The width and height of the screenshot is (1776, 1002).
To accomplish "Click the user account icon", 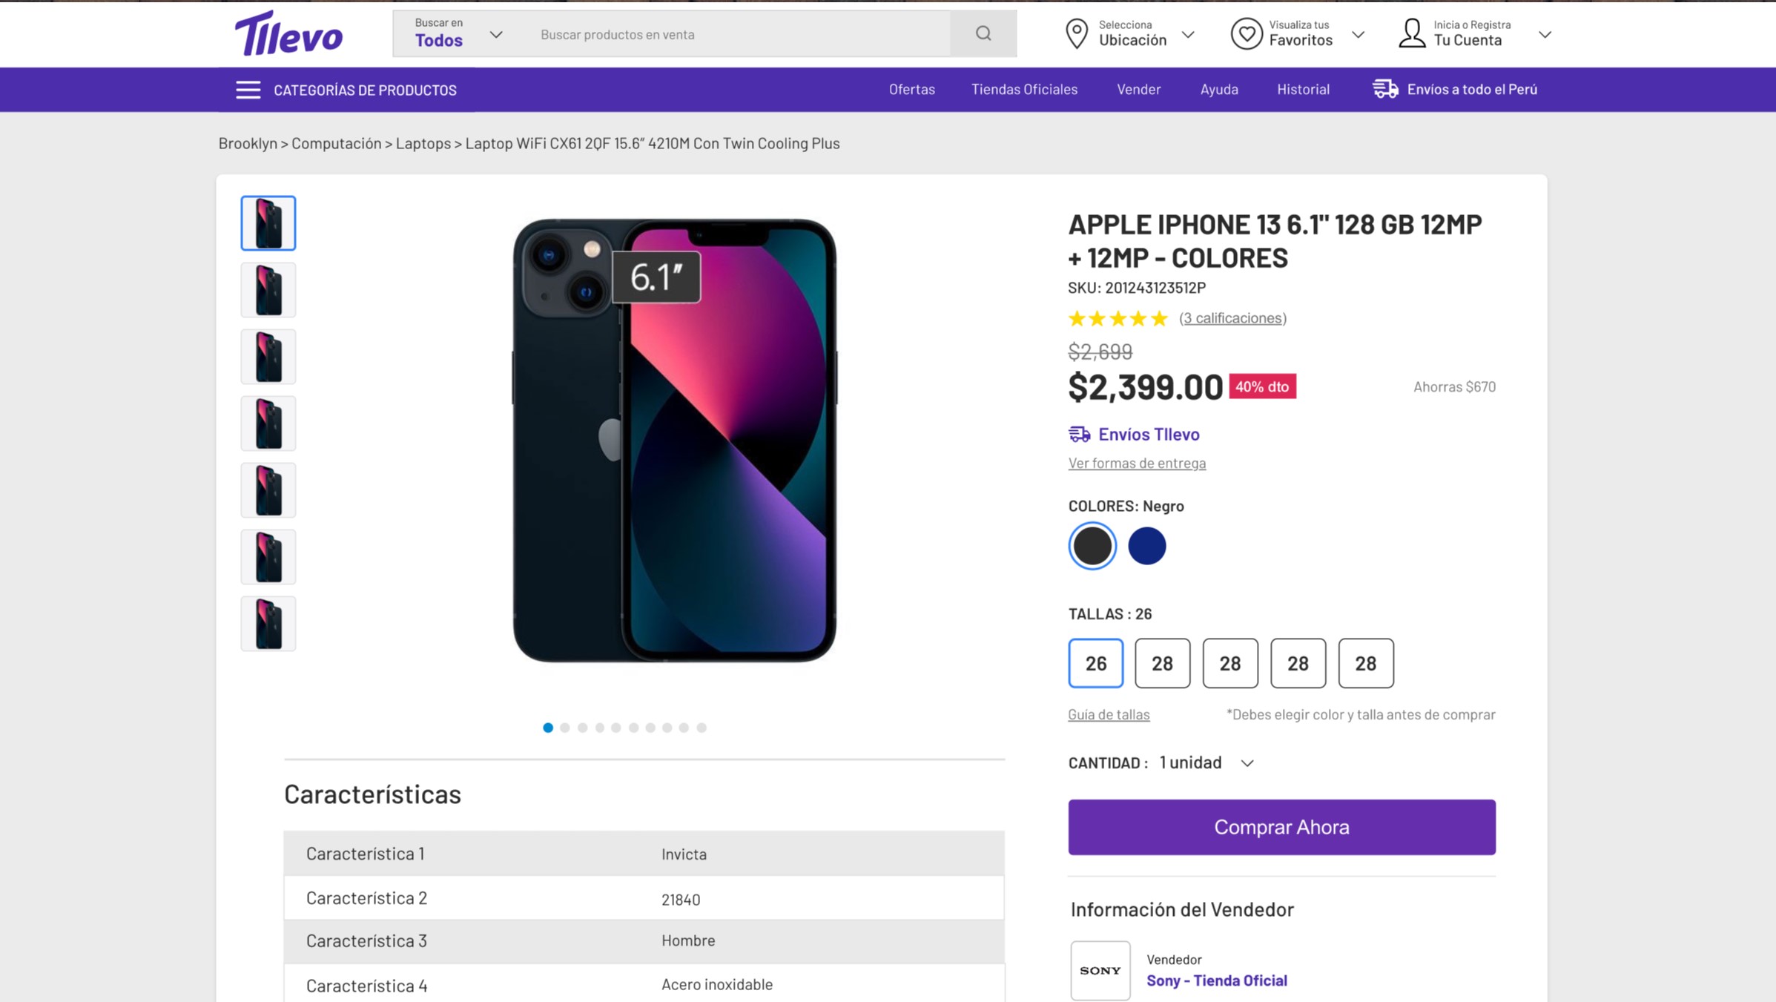I will [x=1412, y=34].
